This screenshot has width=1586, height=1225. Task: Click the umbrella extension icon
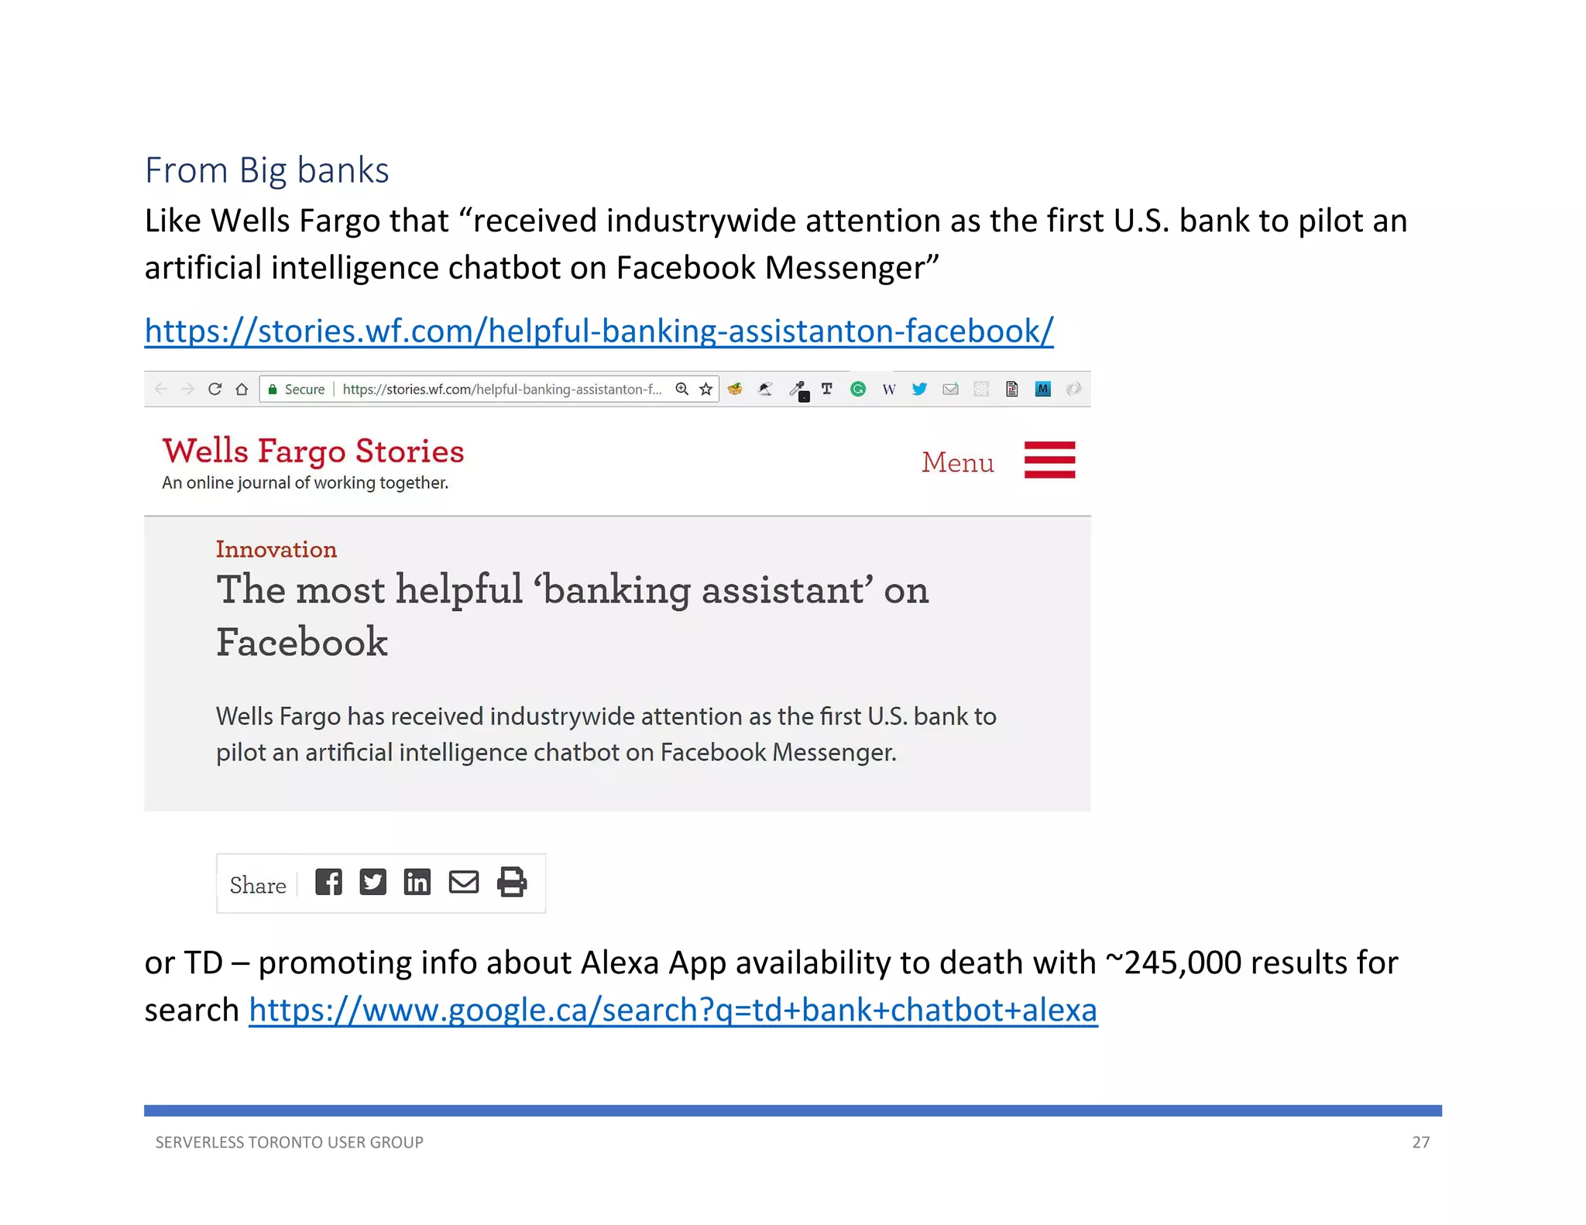point(765,389)
